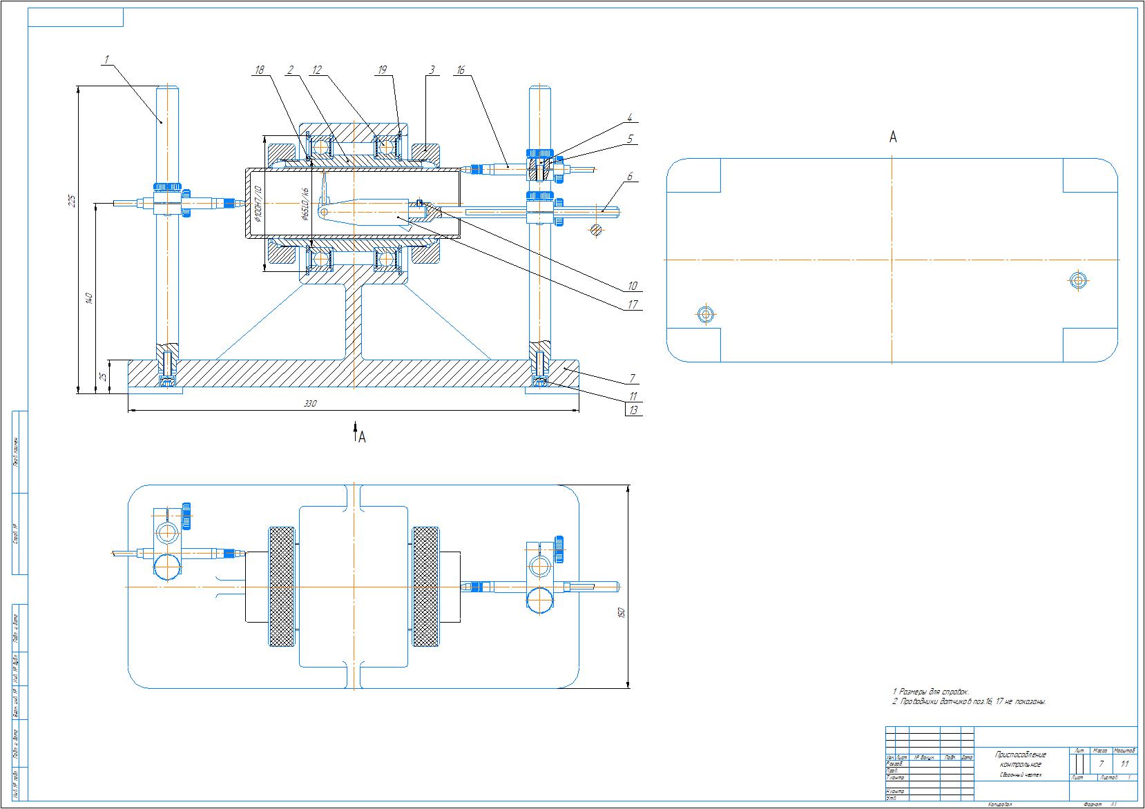
Task: Click position callout number 1
Action: (x=106, y=61)
